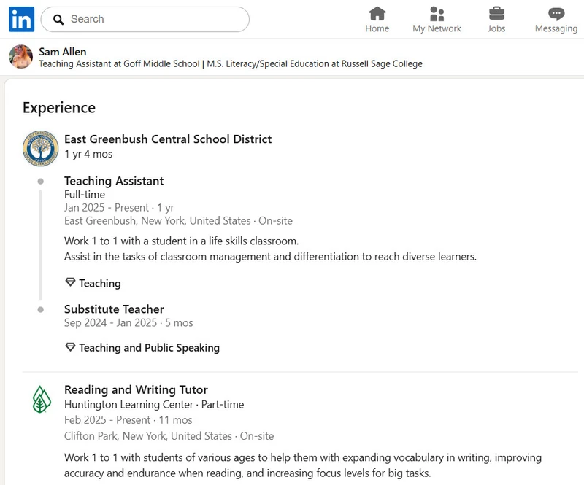Click the 'Assist in the tasks of classroom management' line
Viewport: 584px width, 485px height.
(270, 257)
